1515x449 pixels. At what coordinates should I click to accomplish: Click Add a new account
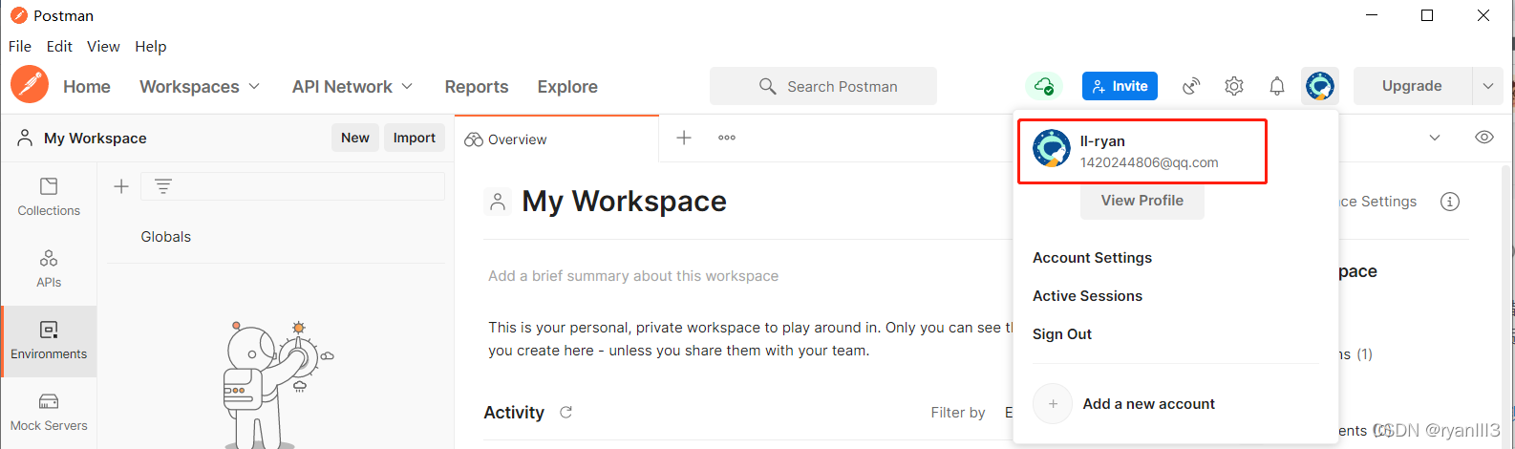click(x=1149, y=404)
